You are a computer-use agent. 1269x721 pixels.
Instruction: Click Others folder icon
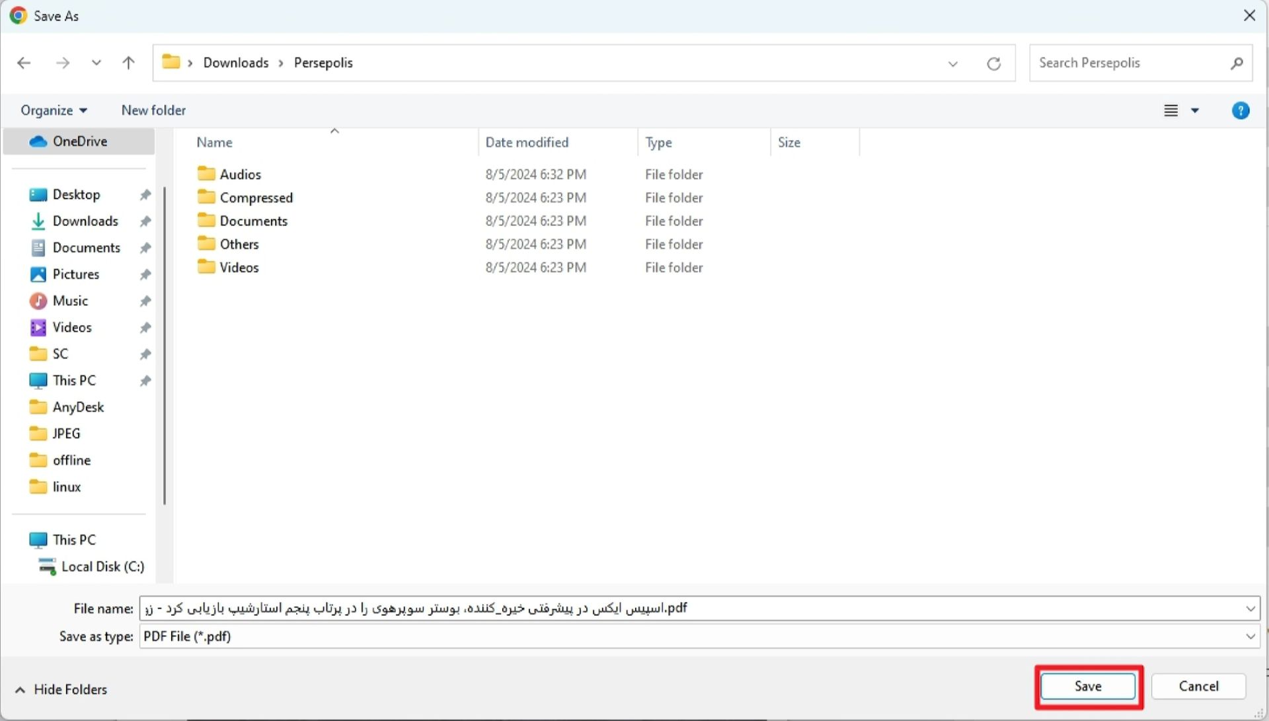click(x=206, y=243)
